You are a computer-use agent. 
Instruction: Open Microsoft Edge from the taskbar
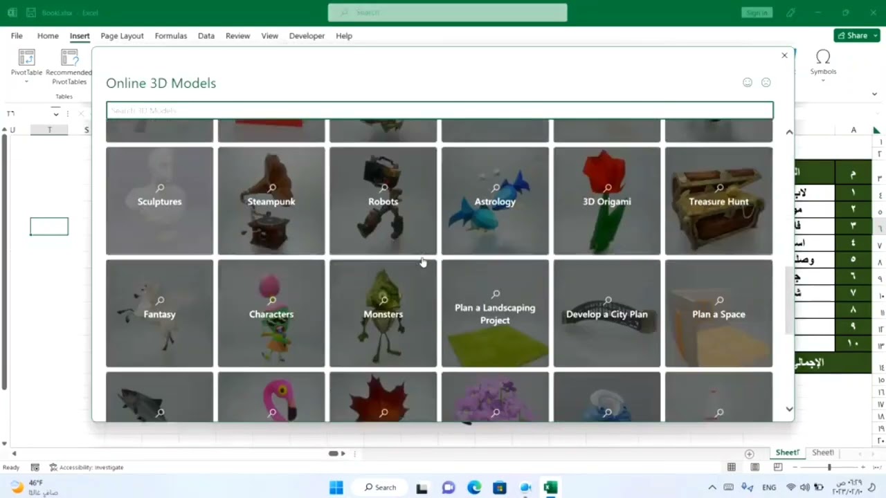click(x=474, y=488)
